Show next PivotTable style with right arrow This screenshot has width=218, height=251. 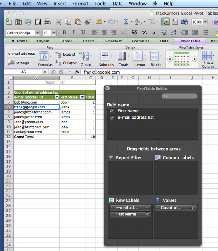tap(195, 59)
